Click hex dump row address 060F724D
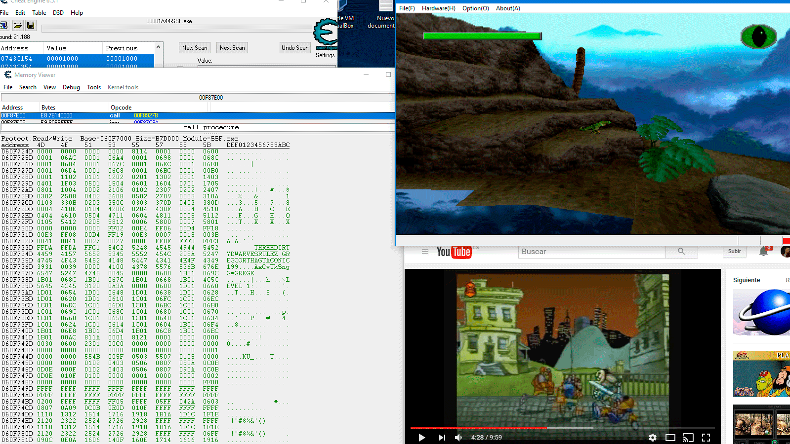 (17, 151)
